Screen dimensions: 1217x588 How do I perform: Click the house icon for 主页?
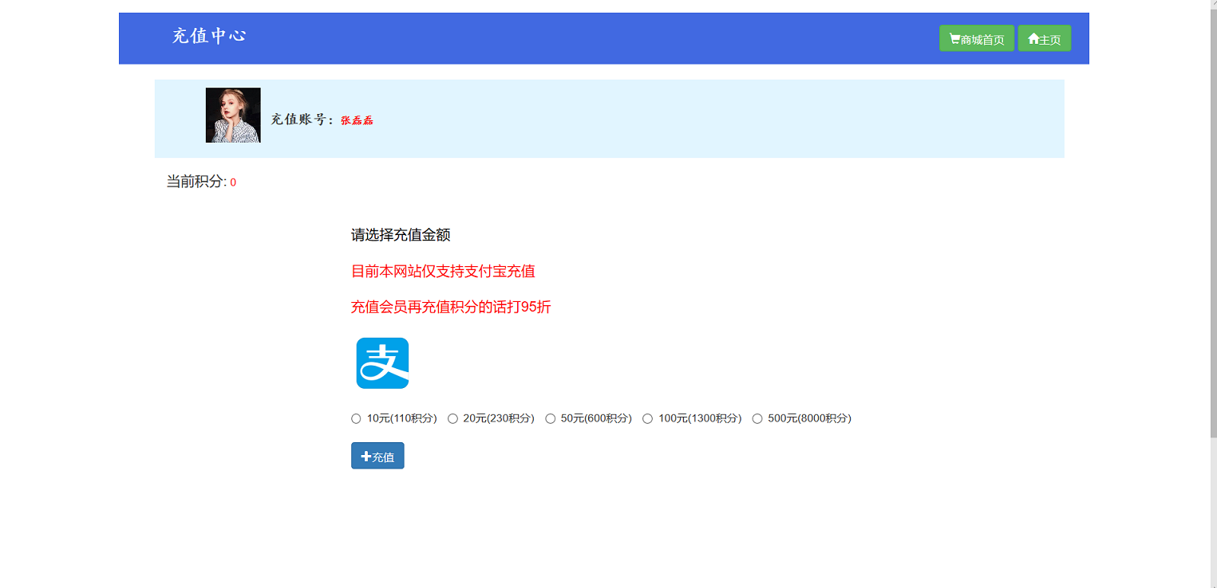[1033, 39]
